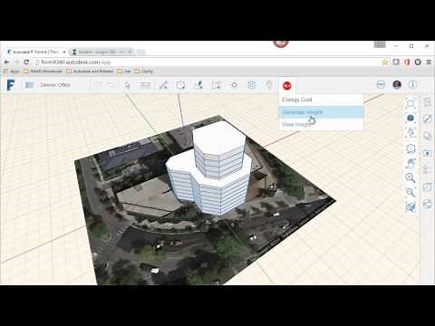Open the Levels panel icon on right edge
This screenshot has width=435, height=326.
pyautogui.click(x=427, y=170)
